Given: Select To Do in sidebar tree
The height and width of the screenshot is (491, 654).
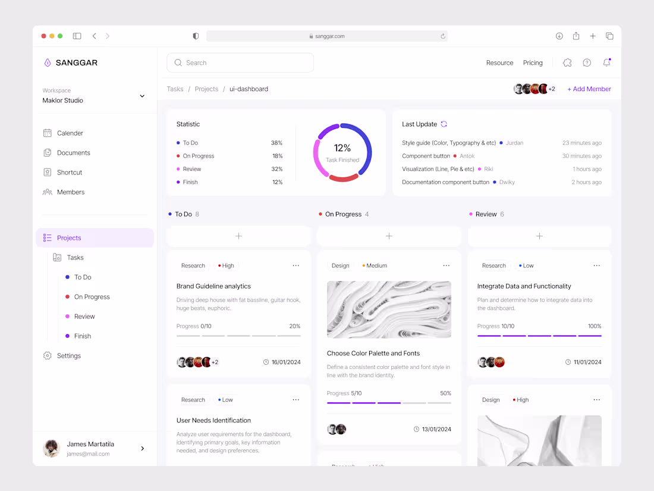Looking at the screenshot, I should (x=78, y=277).
